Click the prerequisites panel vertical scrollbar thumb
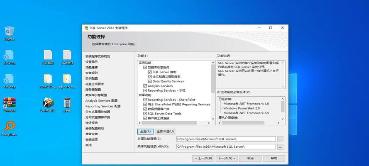Image resolution: width=369 pixels, height=166 pixels. pyautogui.click(x=283, y=107)
